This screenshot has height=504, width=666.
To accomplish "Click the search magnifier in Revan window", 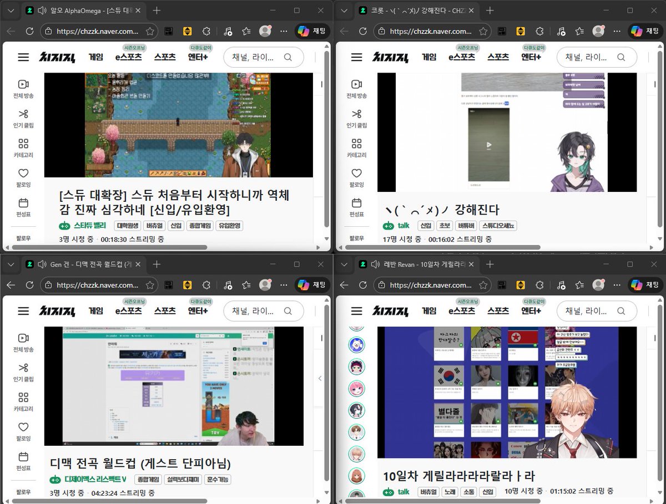I will coord(620,311).
